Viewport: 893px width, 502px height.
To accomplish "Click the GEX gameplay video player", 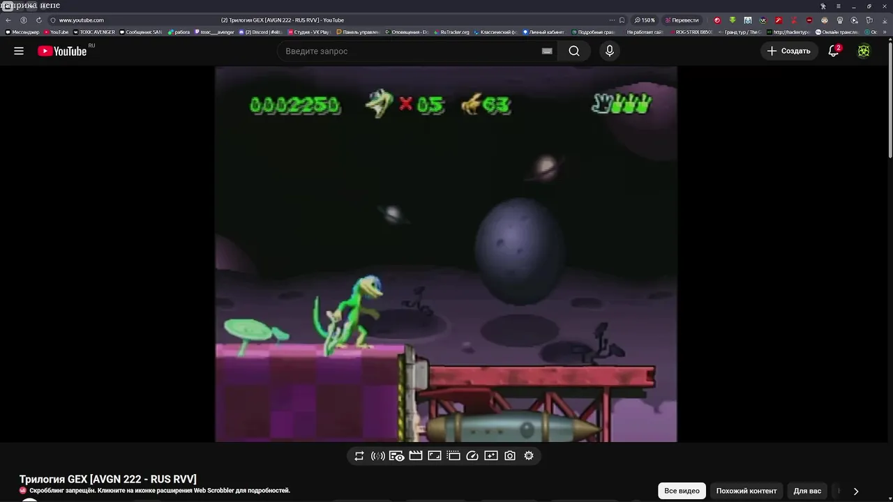I will point(446,254).
